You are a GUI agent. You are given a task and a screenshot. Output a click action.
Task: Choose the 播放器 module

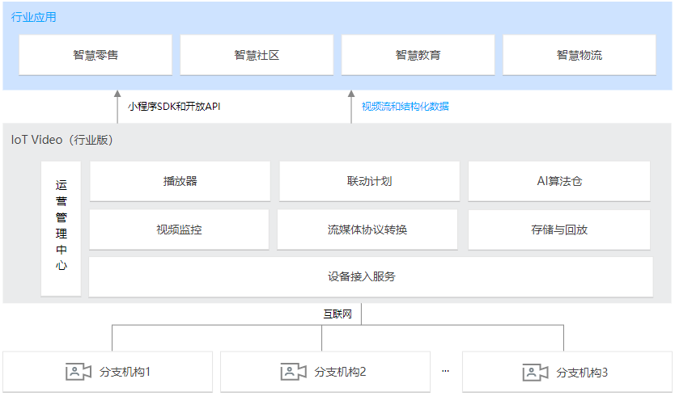pos(180,181)
